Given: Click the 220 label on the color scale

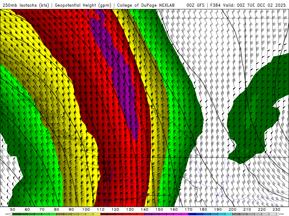Looking at the screenshot, I should (x=262, y=210).
